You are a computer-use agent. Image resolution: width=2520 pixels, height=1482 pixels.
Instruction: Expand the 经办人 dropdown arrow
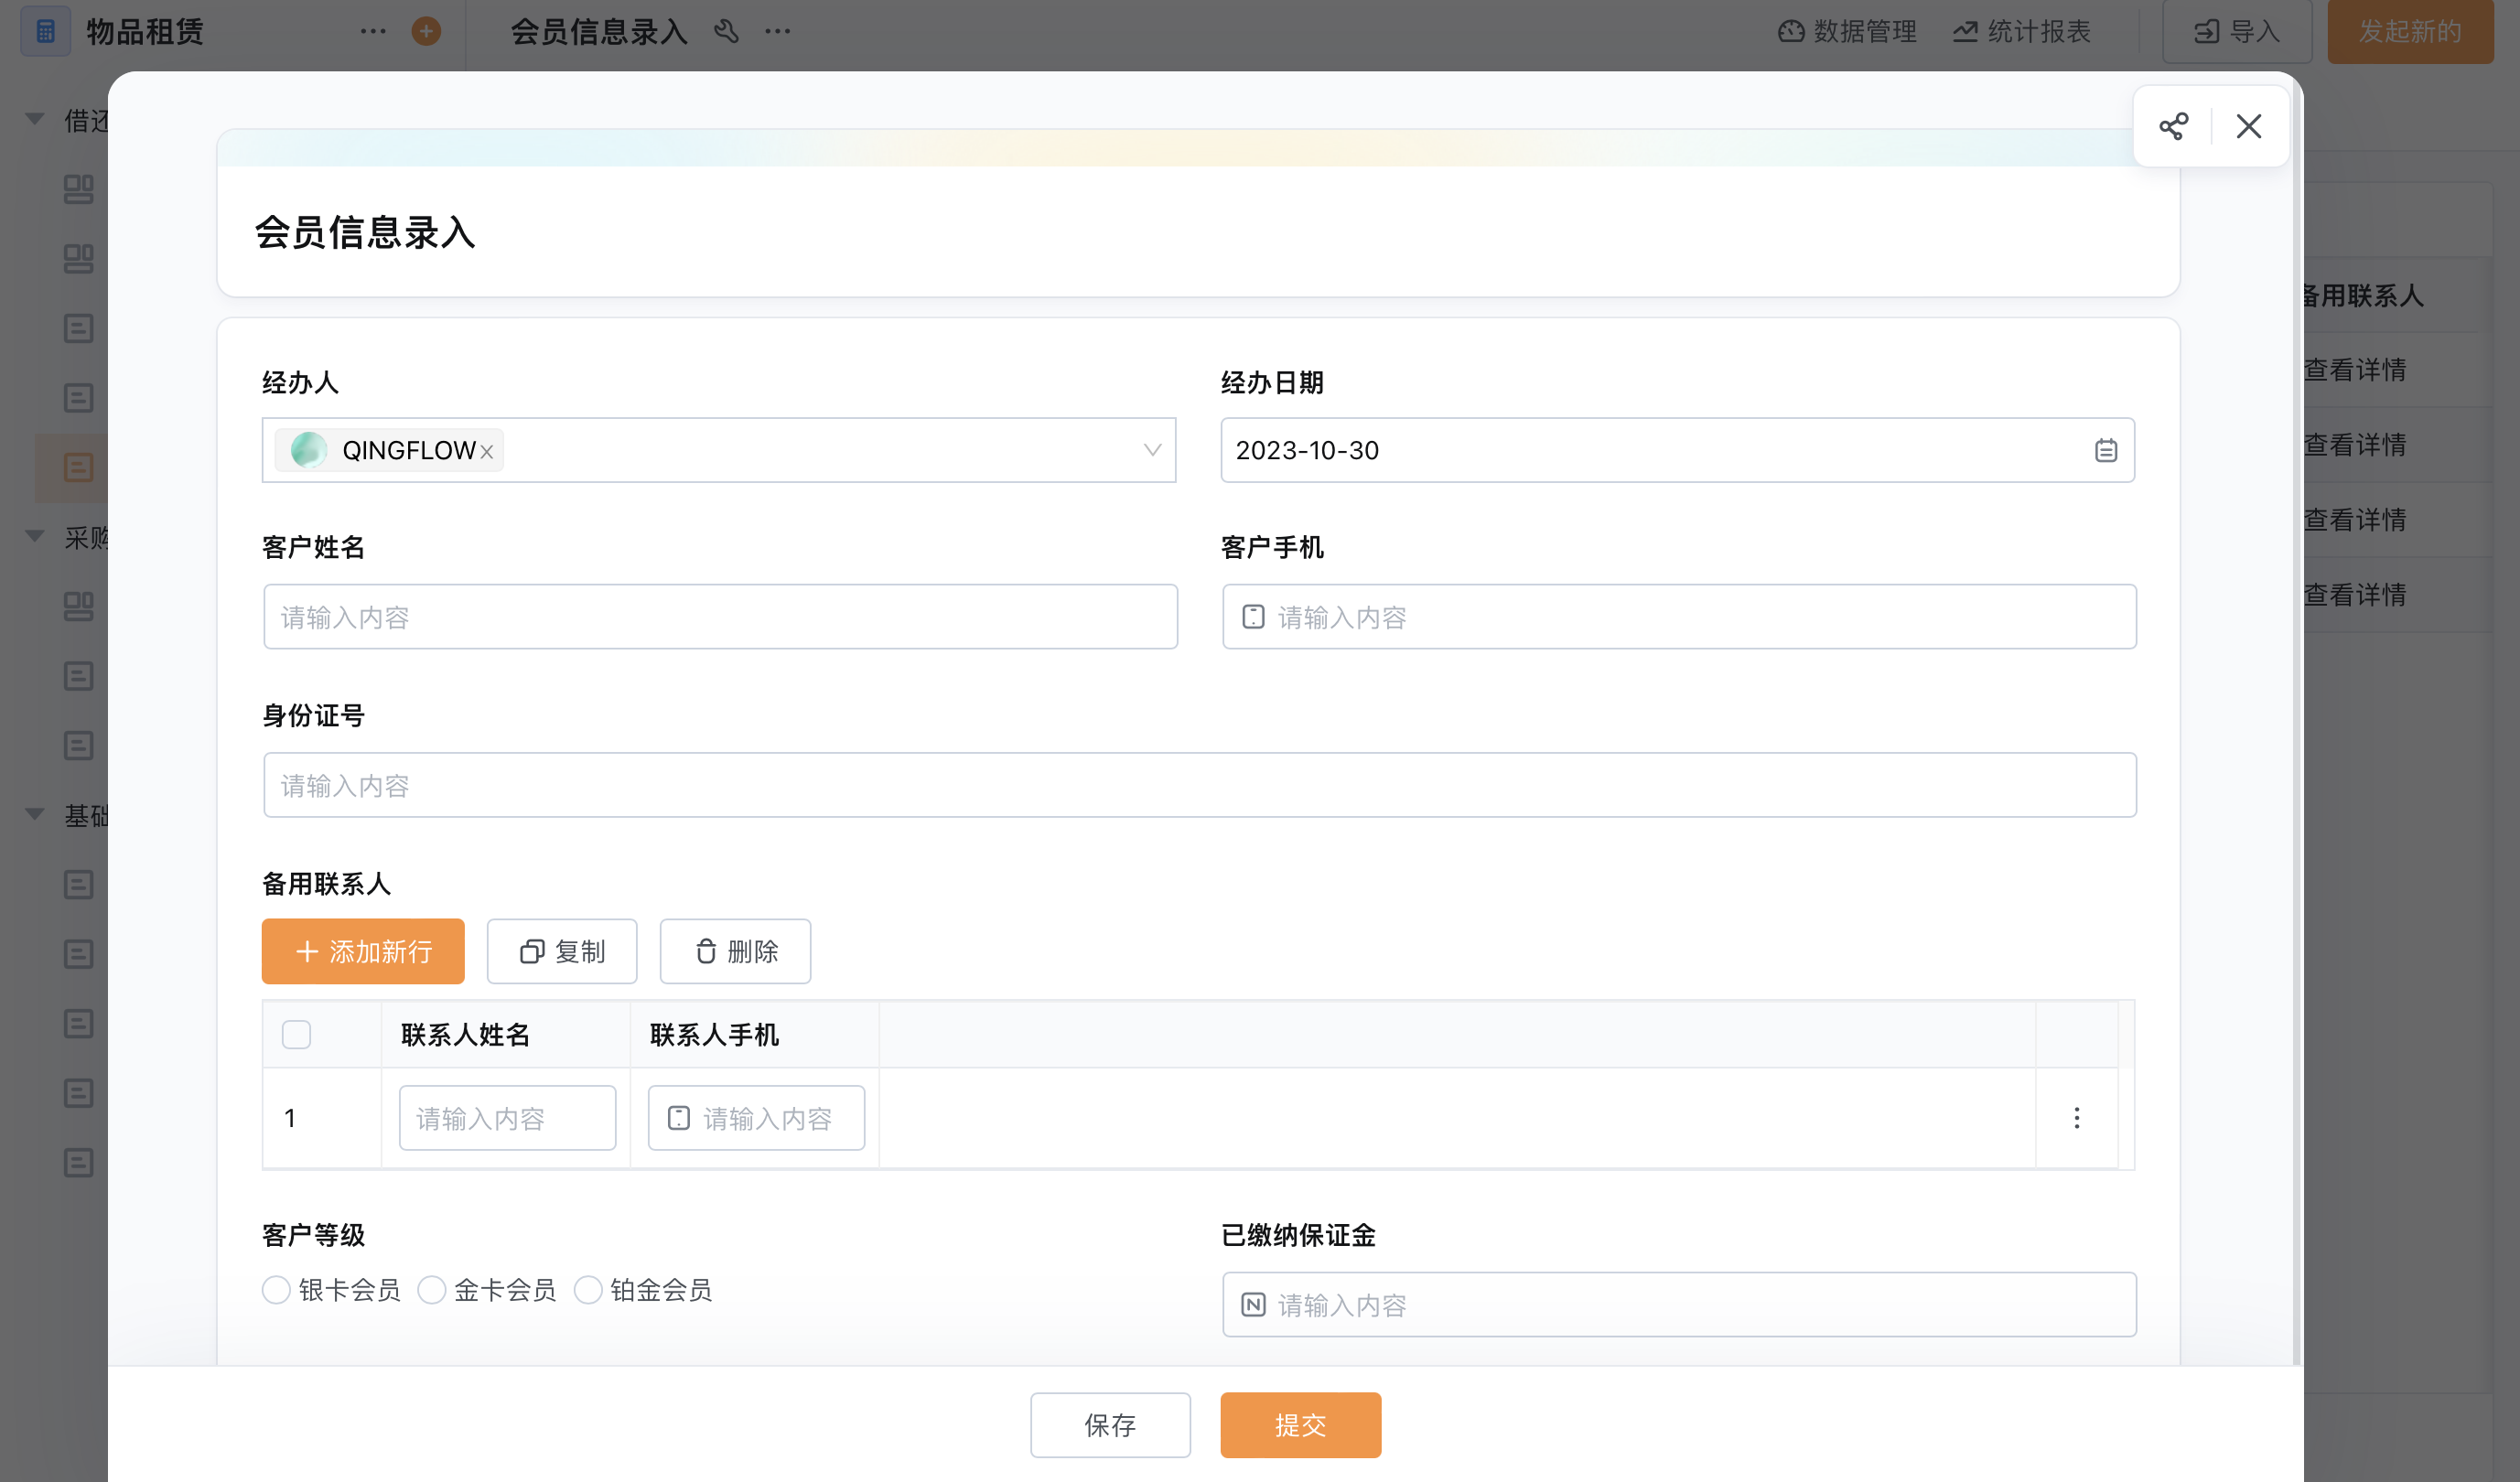tap(1152, 450)
